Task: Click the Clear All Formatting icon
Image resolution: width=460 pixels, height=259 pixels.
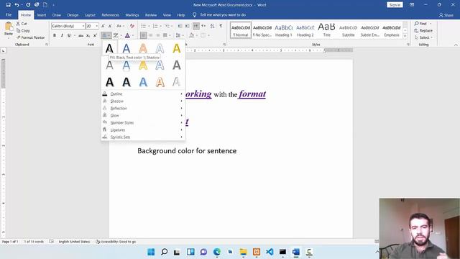Action: pos(132,26)
